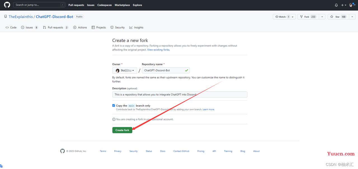Click the Public visibility badge

point(79,17)
